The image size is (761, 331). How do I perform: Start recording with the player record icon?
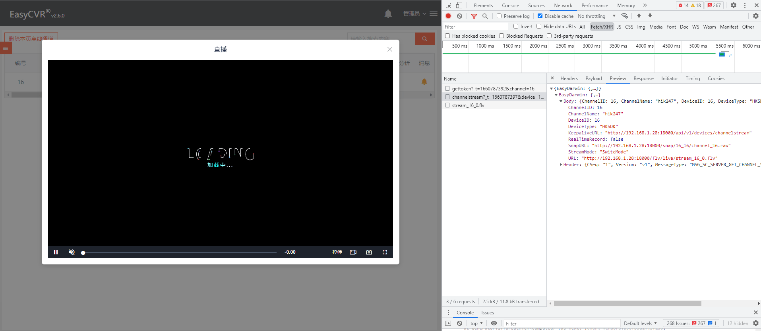point(353,252)
